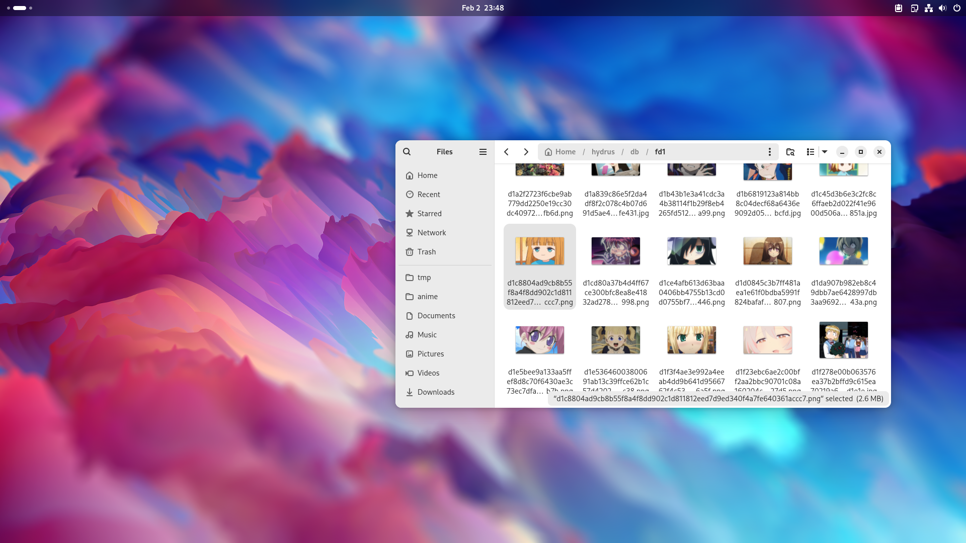Image resolution: width=966 pixels, height=543 pixels.
Task: Select thumbnail of file d1f3f4ae3e992a4ee
Action: 692,340
